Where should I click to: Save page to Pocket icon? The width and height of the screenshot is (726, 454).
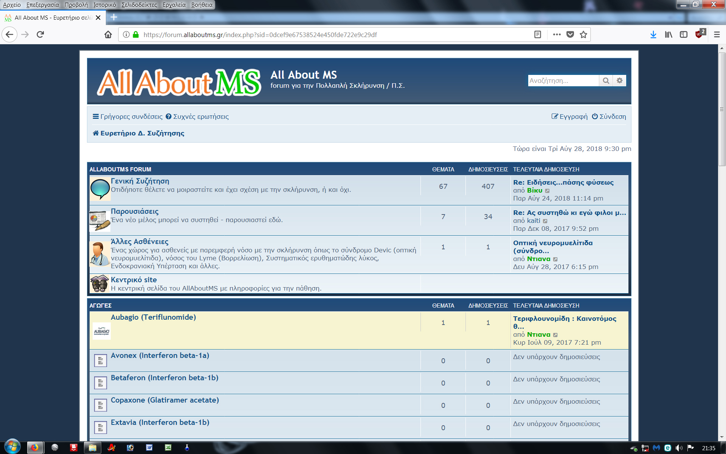pos(570,35)
